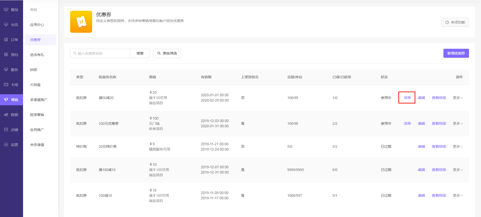Open 卡项 cards section
The image size is (481, 217).
(x=12, y=85)
